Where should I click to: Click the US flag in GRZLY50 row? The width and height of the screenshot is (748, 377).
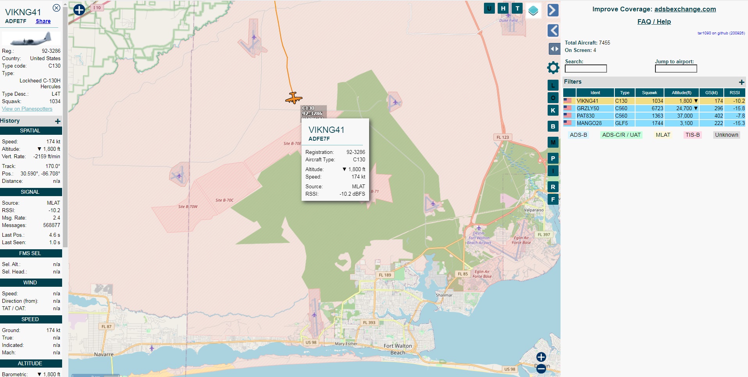pos(568,108)
